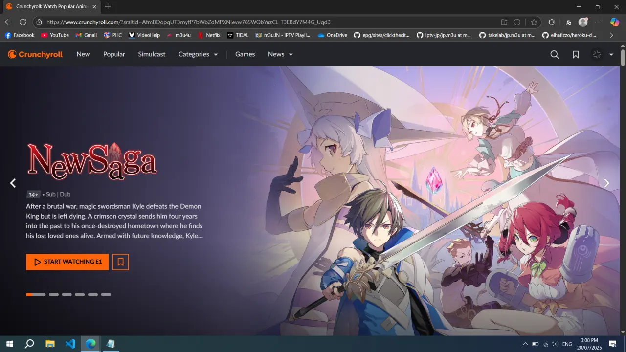Image resolution: width=626 pixels, height=352 pixels.
Task: Show more bookmarks with the overflow chevron
Action: click(x=611, y=35)
